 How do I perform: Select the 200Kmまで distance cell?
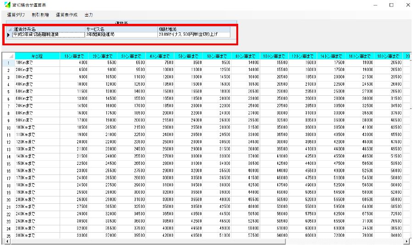tap(38, 200)
